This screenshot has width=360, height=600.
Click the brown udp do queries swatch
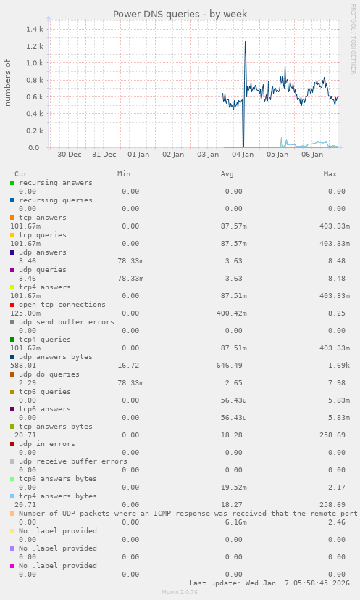tap(12, 374)
